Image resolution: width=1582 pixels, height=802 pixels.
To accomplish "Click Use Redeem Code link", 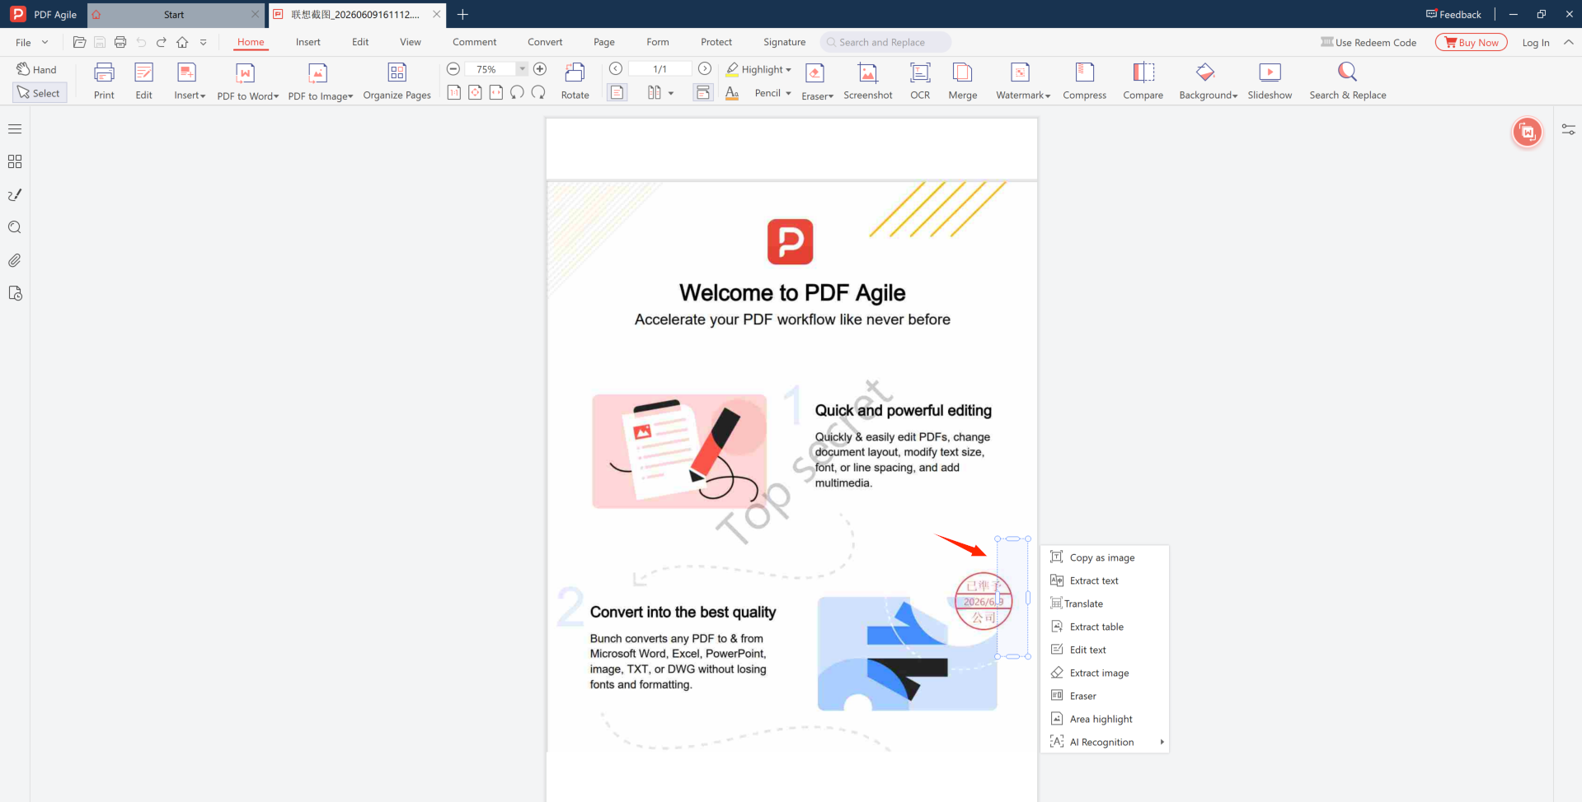I will click(1368, 42).
